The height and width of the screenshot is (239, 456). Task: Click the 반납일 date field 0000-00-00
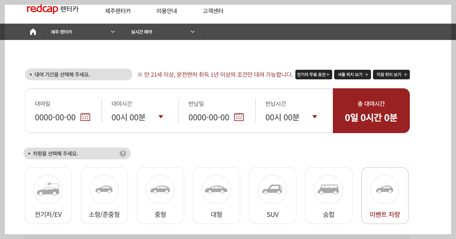click(209, 117)
